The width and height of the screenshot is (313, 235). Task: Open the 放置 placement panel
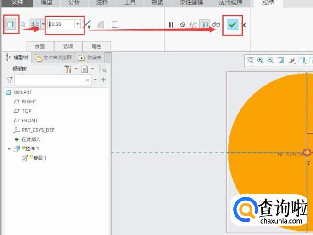40,46
